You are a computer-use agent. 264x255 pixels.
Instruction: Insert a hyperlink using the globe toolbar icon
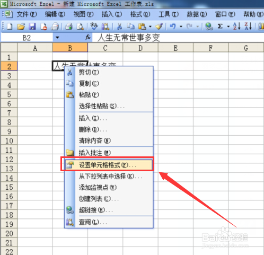coord(209,27)
